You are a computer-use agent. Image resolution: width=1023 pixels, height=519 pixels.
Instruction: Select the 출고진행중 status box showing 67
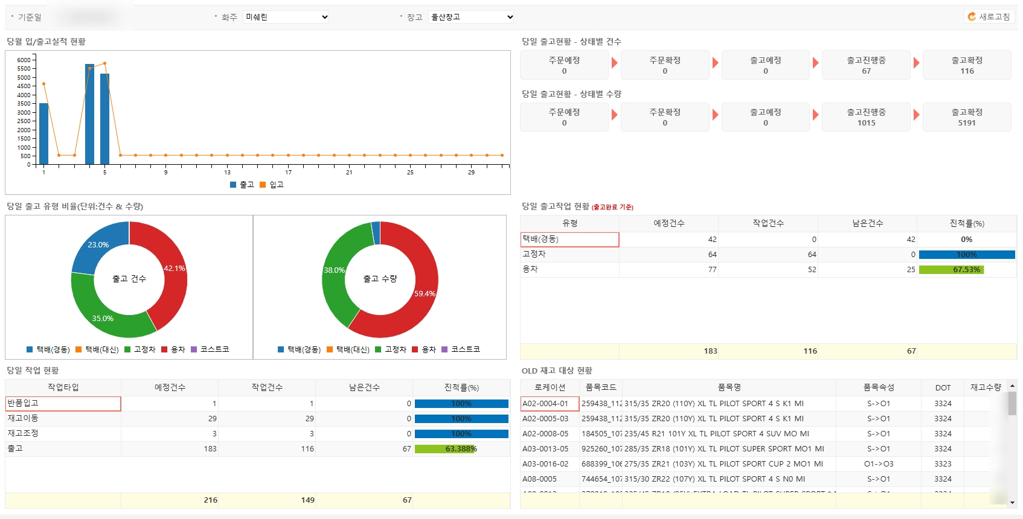866,65
